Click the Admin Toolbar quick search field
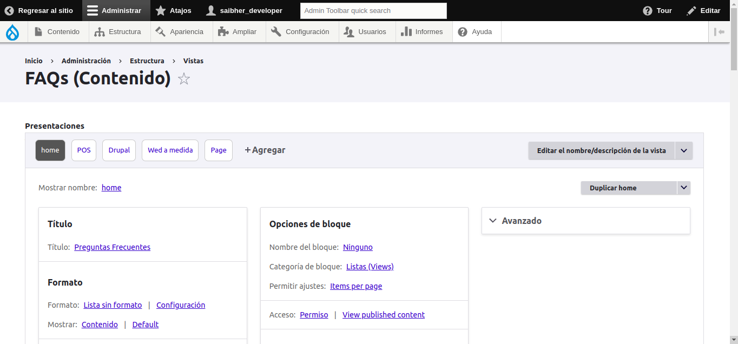The image size is (738, 344). click(373, 11)
